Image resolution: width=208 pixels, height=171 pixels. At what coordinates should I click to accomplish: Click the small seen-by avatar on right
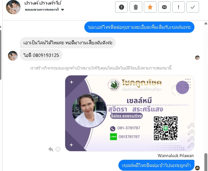click(197, 58)
